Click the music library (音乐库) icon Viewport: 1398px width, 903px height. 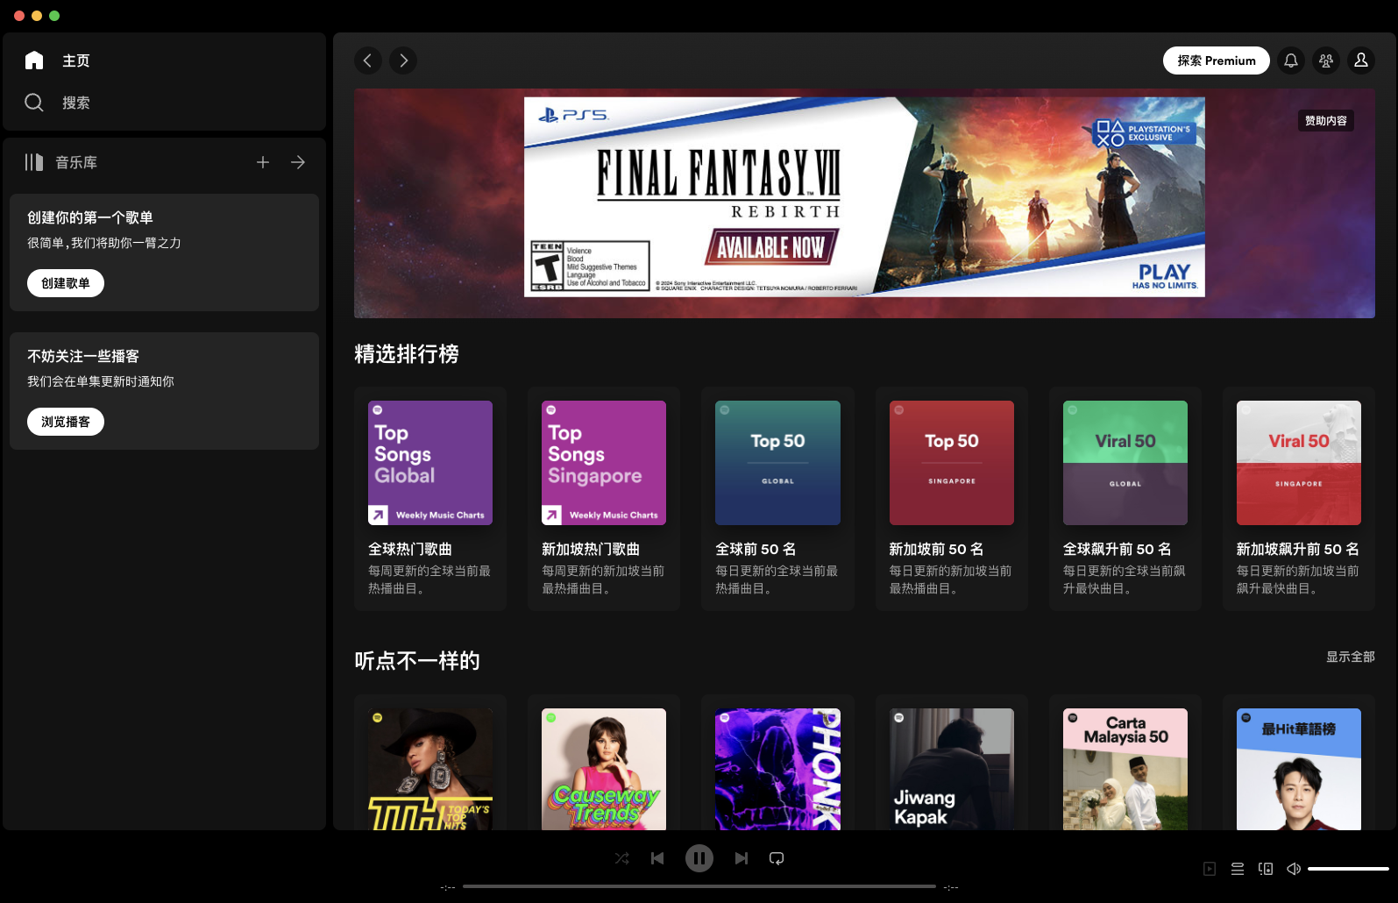click(34, 162)
